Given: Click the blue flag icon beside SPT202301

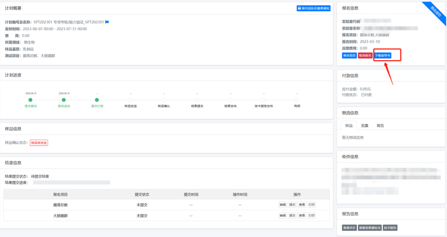Looking at the screenshot, I should 107,22.
